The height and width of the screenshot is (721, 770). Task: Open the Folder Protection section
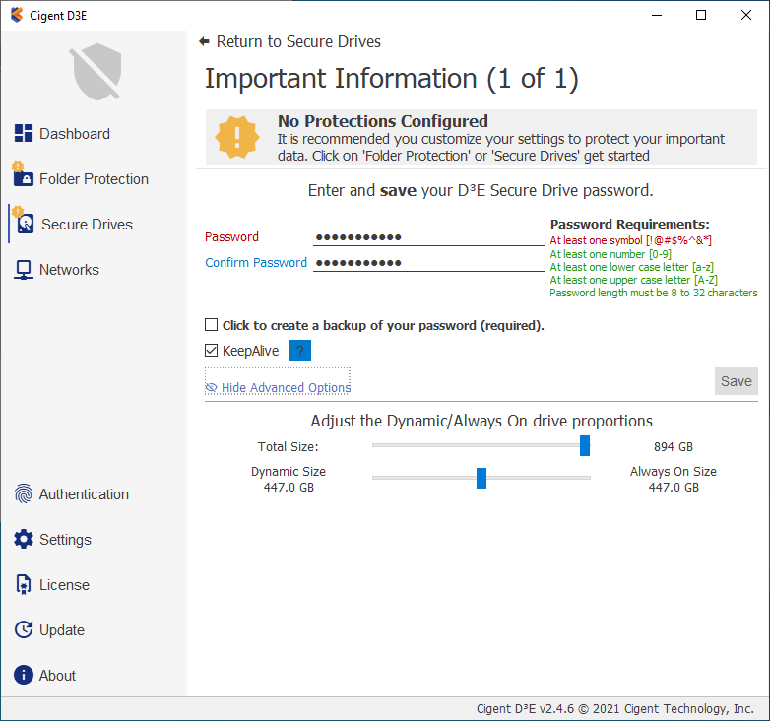click(94, 179)
